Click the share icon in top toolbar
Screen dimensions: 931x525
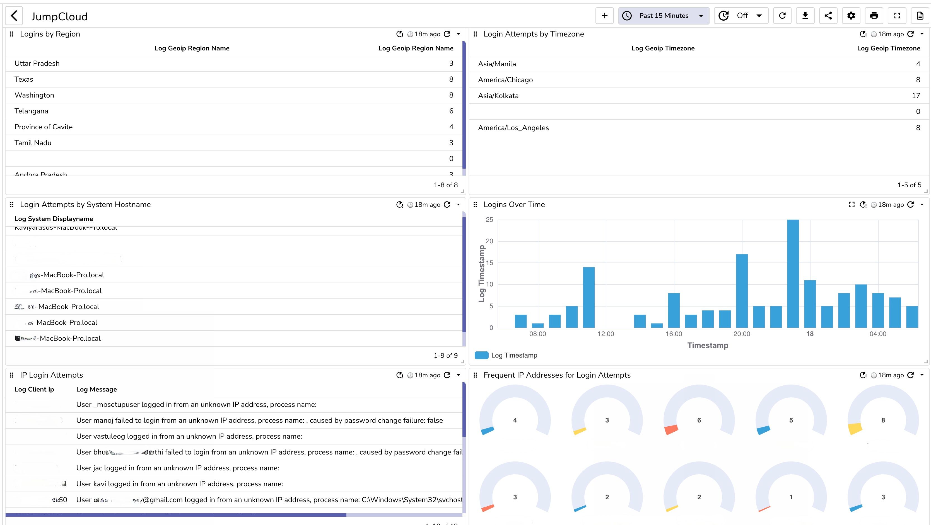coord(828,16)
